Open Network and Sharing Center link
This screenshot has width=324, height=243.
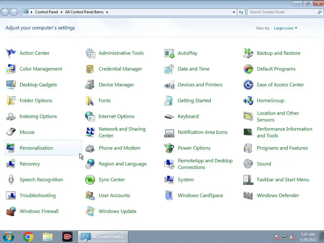coord(122,132)
